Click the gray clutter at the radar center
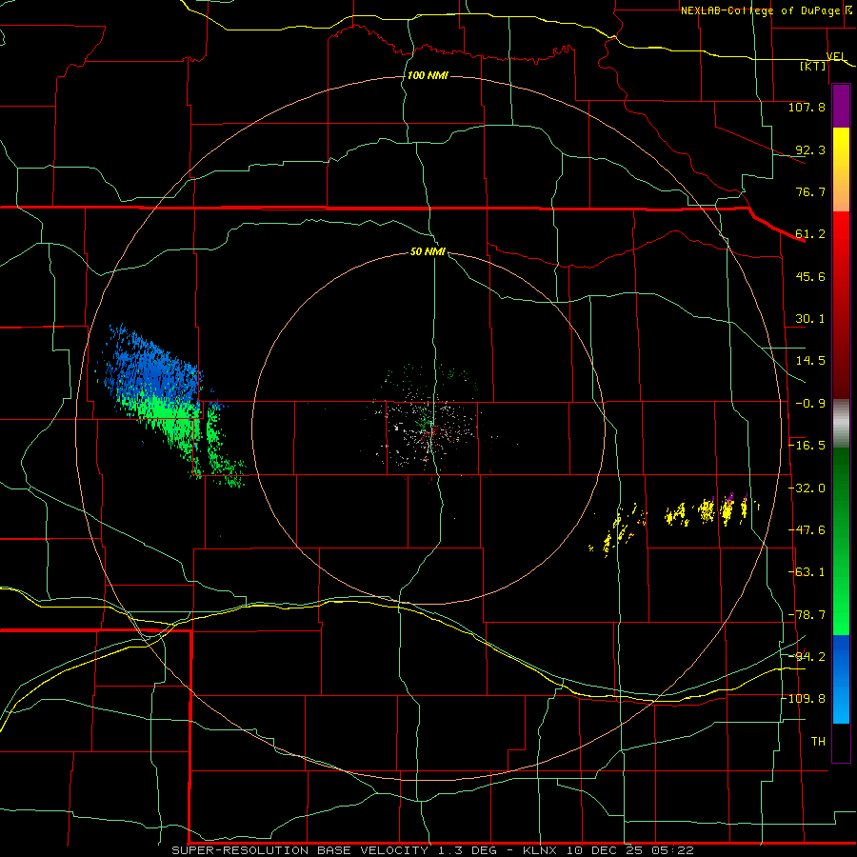Viewport: 857px width, 857px height. coord(429,429)
